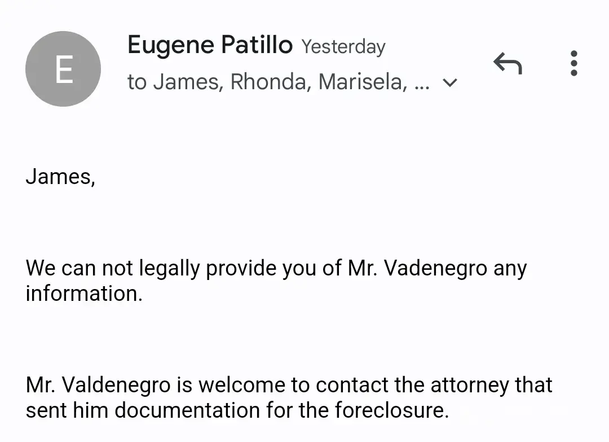
Task: Open the three-dot more options menu
Action: pos(574,63)
